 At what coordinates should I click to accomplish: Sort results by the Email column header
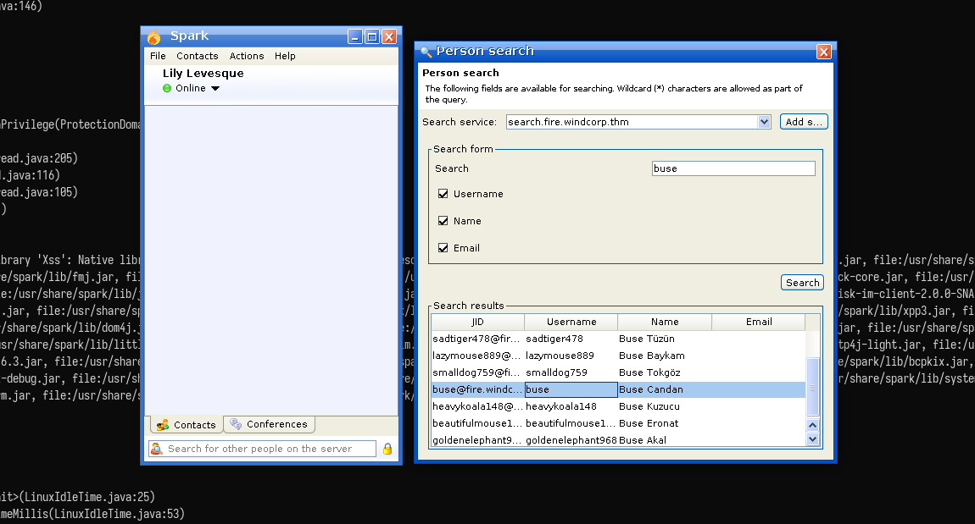point(759,322)
